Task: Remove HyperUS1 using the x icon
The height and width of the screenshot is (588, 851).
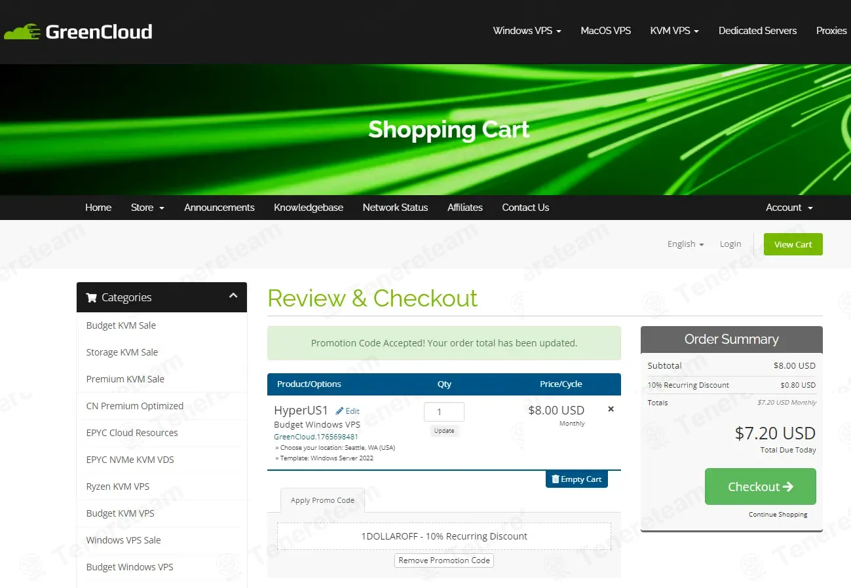Action: (611, 409)
